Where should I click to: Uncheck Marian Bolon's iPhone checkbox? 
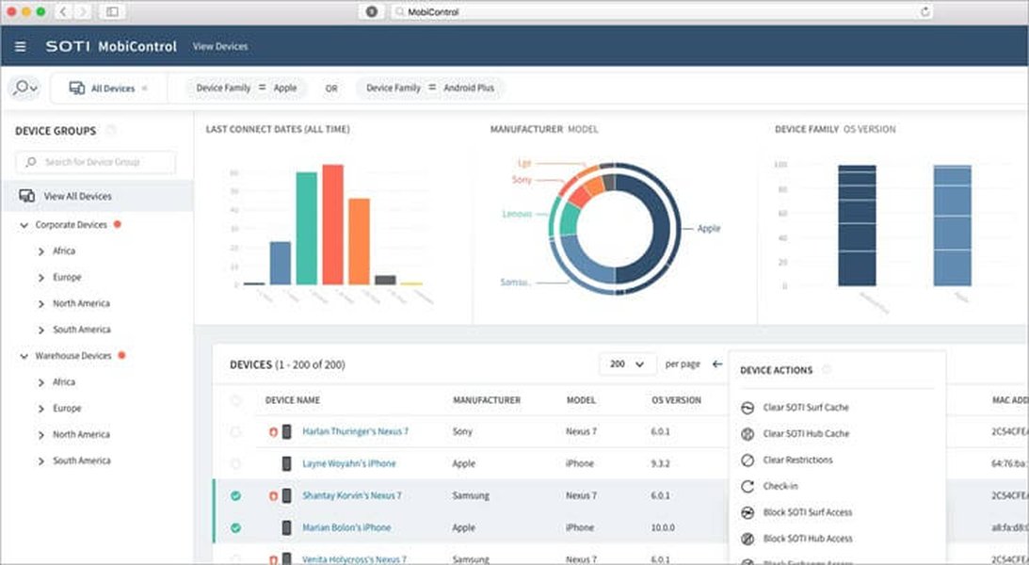(235, 527)
